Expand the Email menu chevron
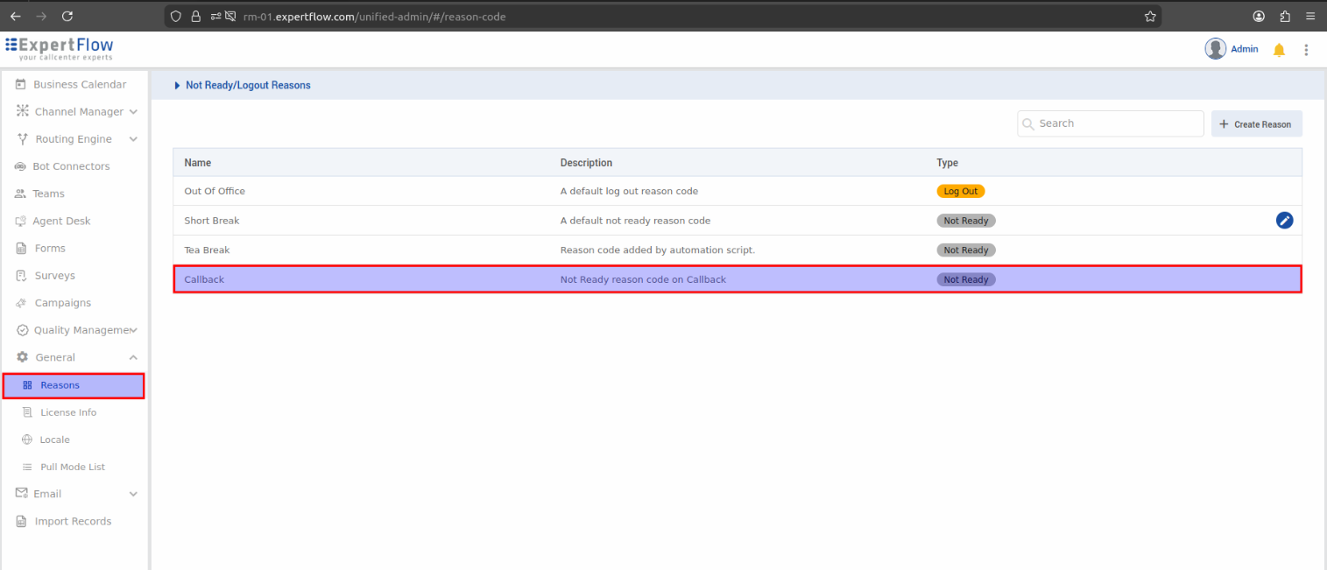 133,494
